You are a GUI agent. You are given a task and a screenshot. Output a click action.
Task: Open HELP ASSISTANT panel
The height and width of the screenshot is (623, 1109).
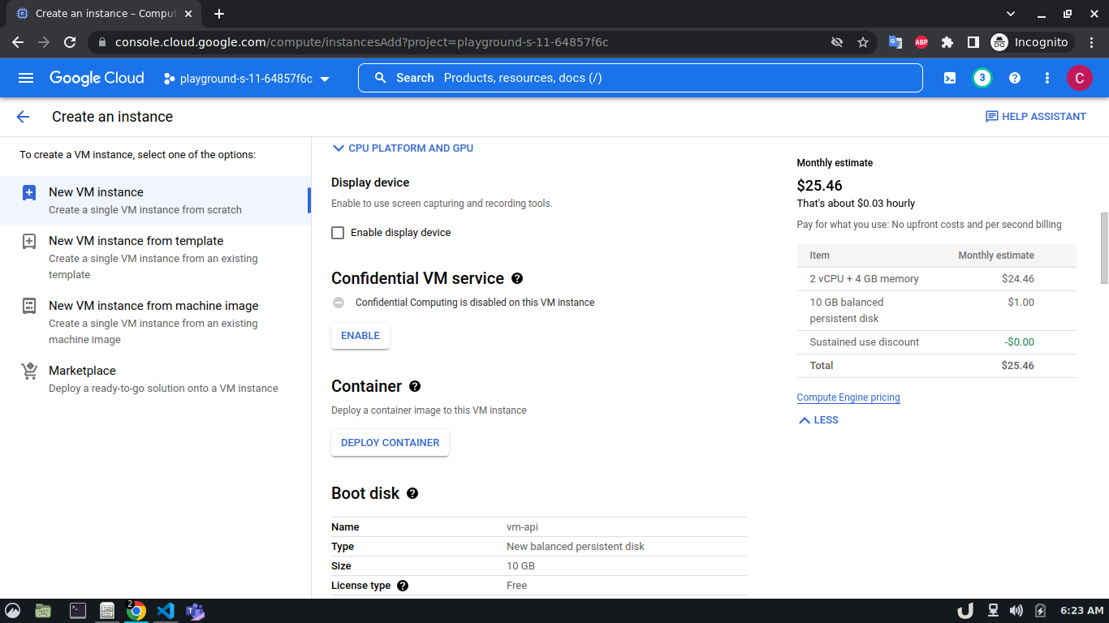pos(1036,117)
